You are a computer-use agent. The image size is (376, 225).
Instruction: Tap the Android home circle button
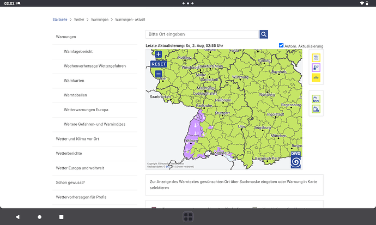point(40,217)
